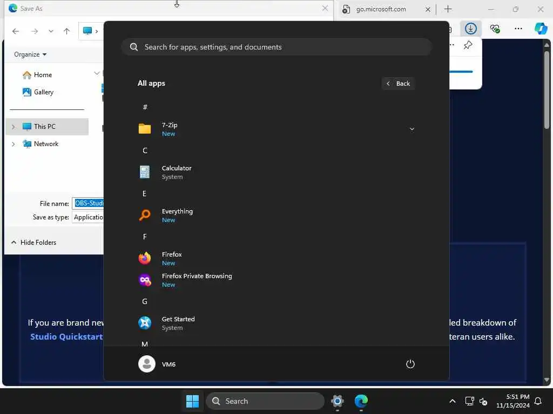Pin the downloads flyout in Edge
553x414 pixels.
coord(468,45)
